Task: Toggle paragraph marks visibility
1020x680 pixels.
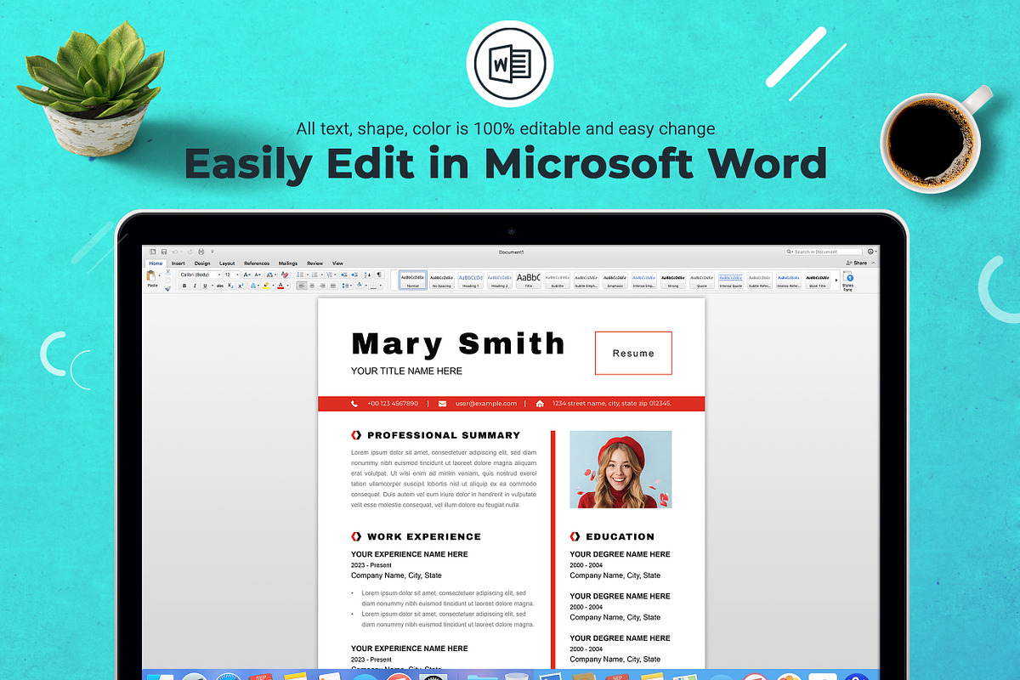Action: [x=379, y=275]
